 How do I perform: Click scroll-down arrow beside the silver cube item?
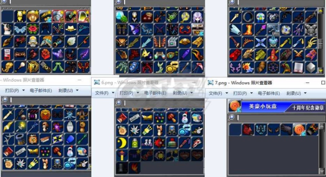coord(321,71)
